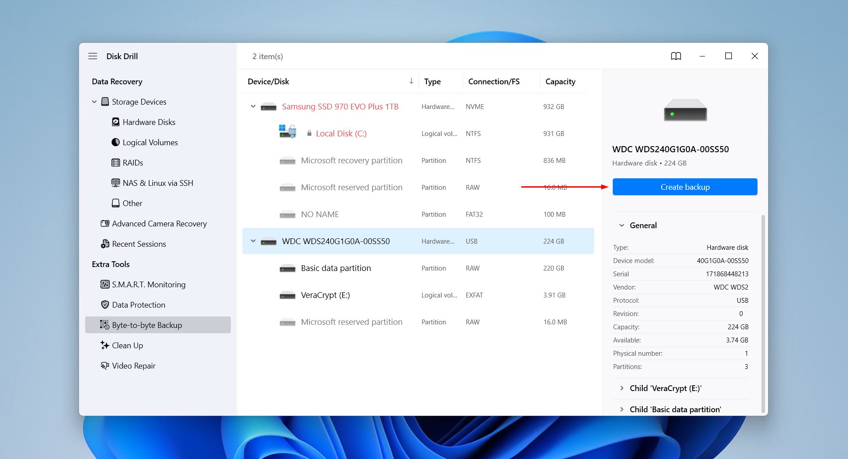
Task: Click the RAIDs icon in sidebar
Action: coord(116,162)
